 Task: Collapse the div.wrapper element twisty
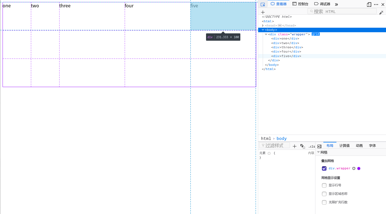(266, 34)
